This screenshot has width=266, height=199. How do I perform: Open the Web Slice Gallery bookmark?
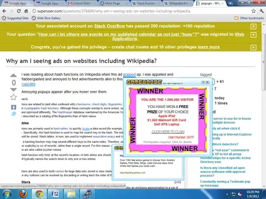(x=46, y=18)
